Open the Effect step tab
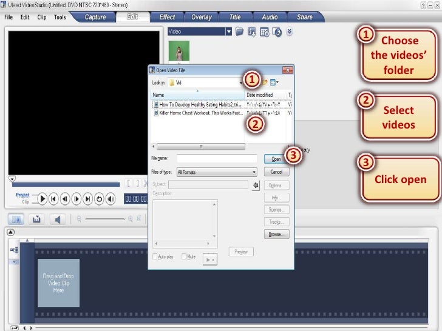Image resolution: width=442 pixels, height=331 pixels. tap(167, 17)
